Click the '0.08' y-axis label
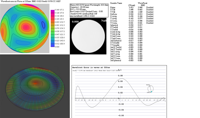Screen dimensions: 200x118 tap(120, 76)
